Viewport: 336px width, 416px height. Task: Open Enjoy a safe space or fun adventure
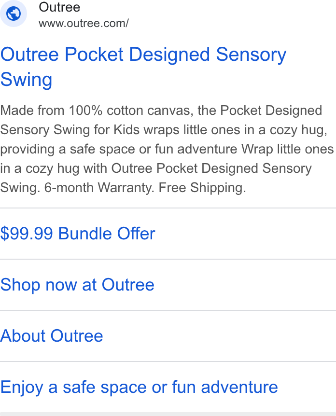click(139, 387)
